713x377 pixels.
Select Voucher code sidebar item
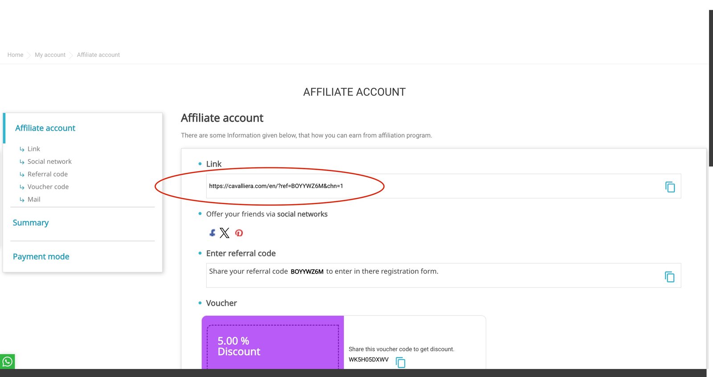pyautogui.click(x=48, y=187)
